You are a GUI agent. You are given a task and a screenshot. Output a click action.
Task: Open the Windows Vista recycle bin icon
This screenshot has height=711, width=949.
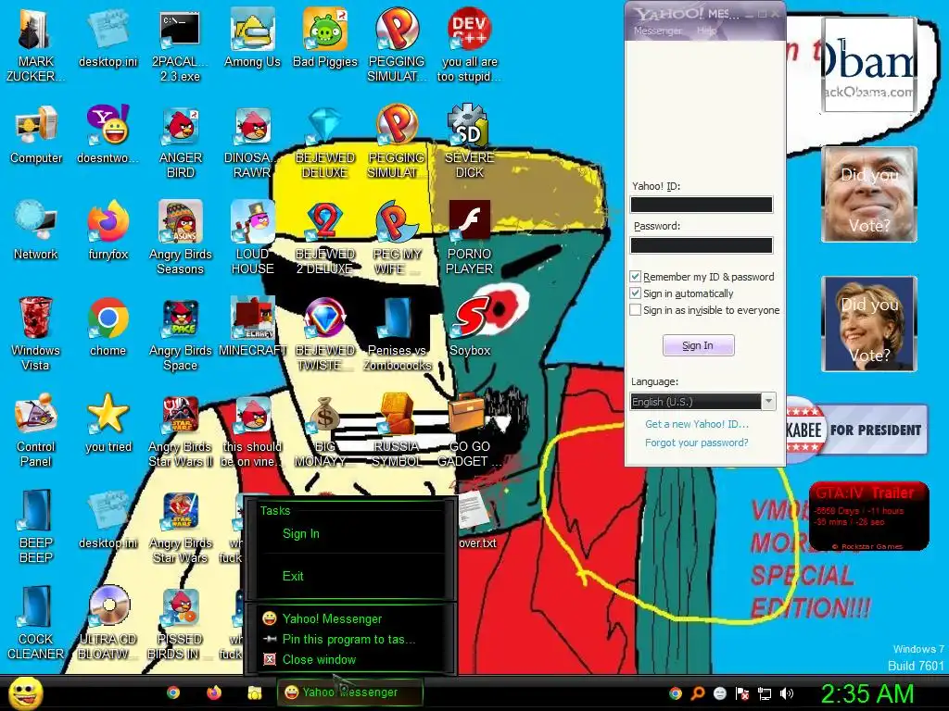[36, 333]
